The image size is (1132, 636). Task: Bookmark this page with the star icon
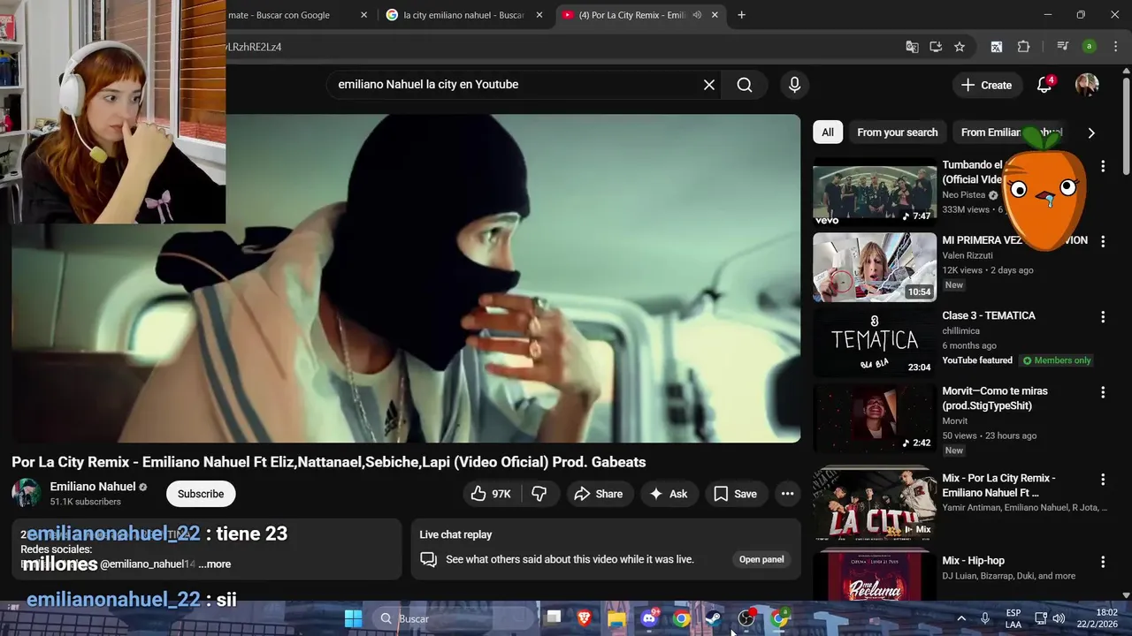960,47
